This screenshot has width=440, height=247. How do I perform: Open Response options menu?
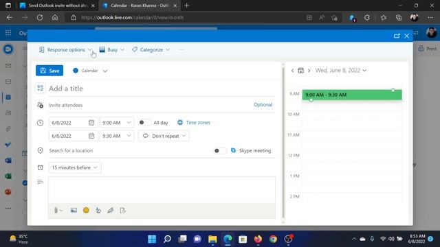65,49
